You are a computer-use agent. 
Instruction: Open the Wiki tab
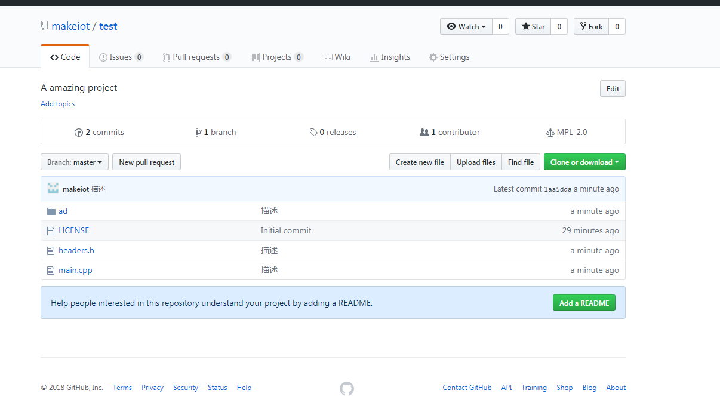(x=337, y=57)
